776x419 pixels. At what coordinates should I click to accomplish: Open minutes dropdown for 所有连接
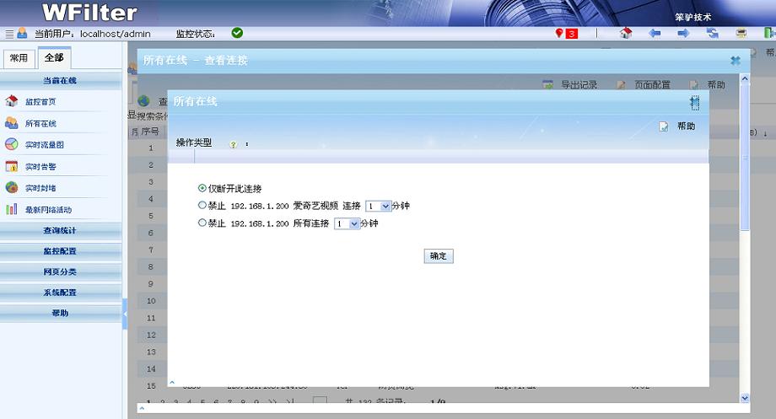pyautogui.click(x=348, y=223)
